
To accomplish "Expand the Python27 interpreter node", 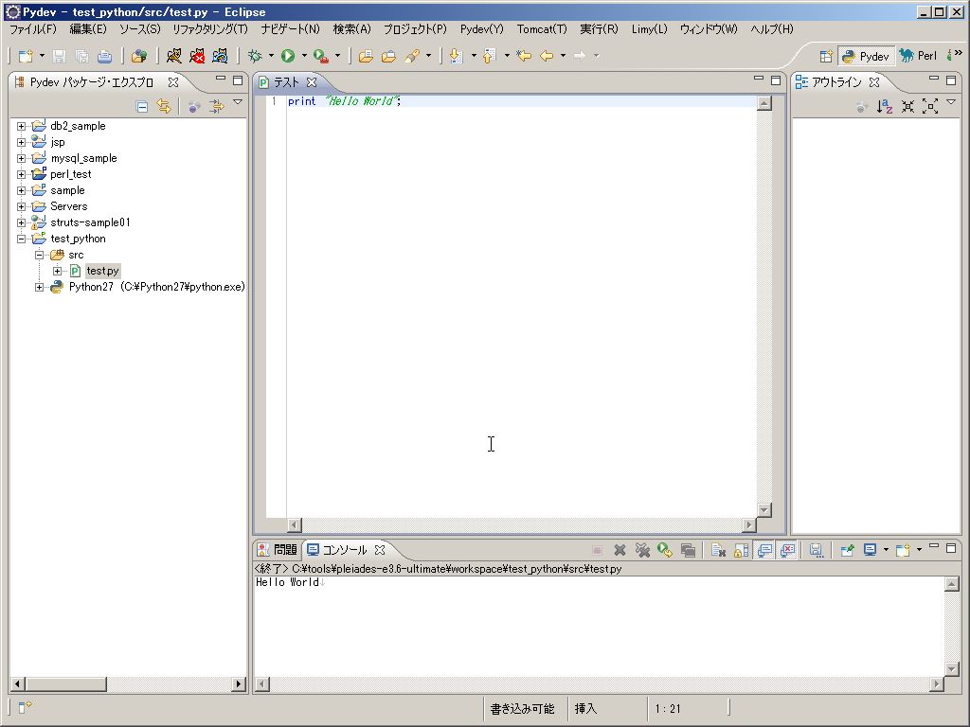I will (39, 287).
